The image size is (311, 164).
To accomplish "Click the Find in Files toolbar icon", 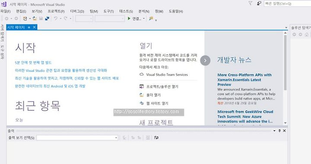I will tap(151, 19).
